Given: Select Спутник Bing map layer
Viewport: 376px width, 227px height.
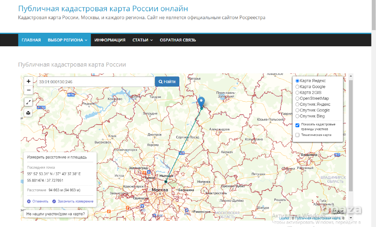Looking at the screenshot, I should tap(297, 116).
